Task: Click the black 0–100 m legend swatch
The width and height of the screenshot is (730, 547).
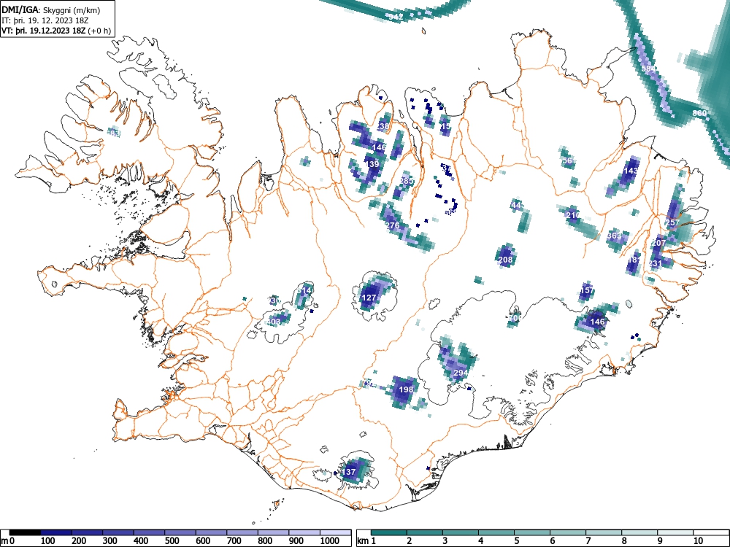Action: (25, 532)
